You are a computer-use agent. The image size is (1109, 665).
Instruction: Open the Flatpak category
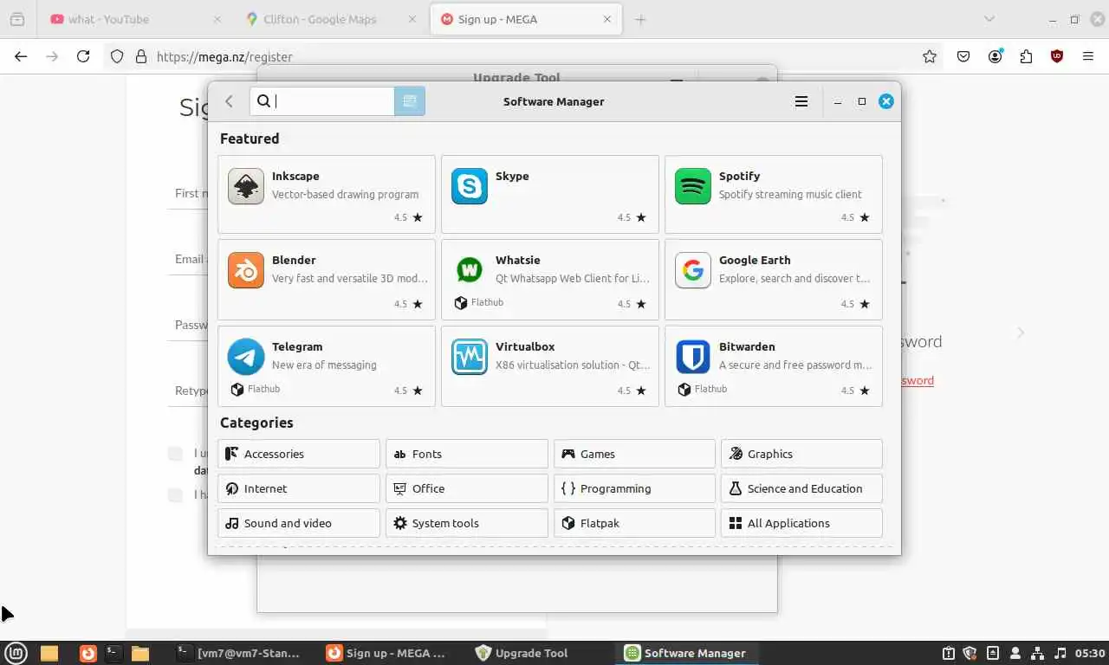click(634, 523)
